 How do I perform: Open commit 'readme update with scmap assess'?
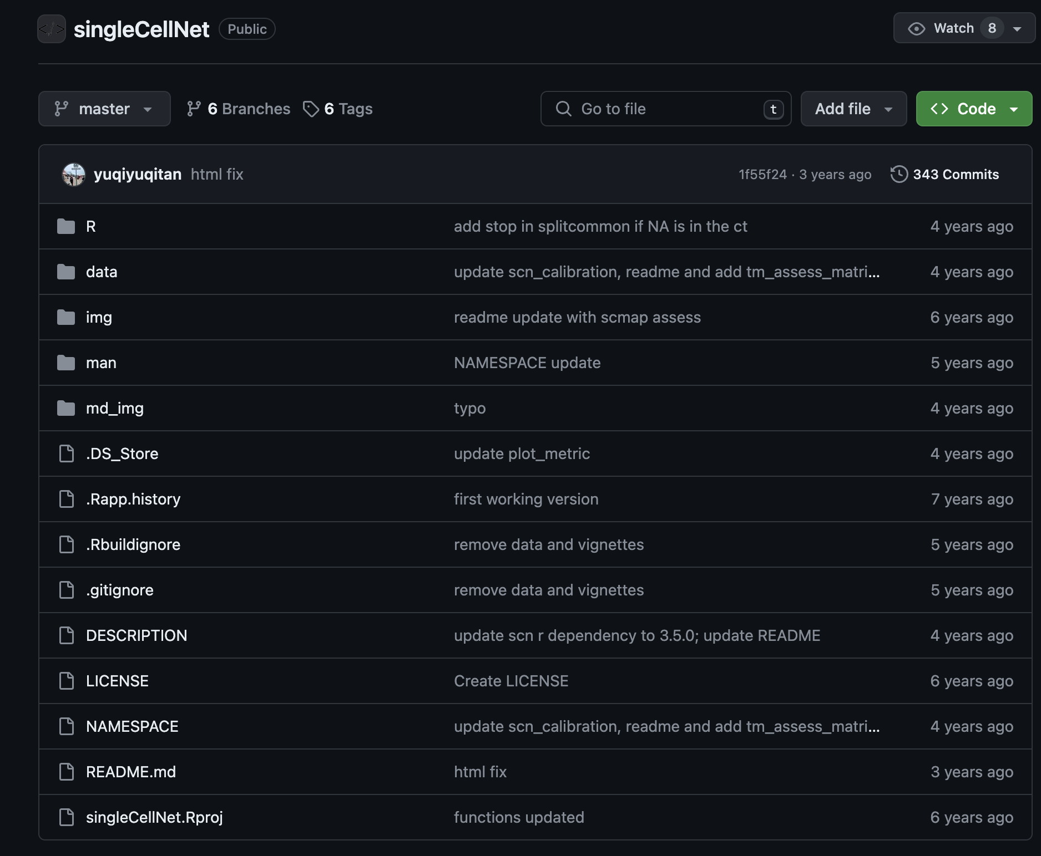[x=577, y=317]
